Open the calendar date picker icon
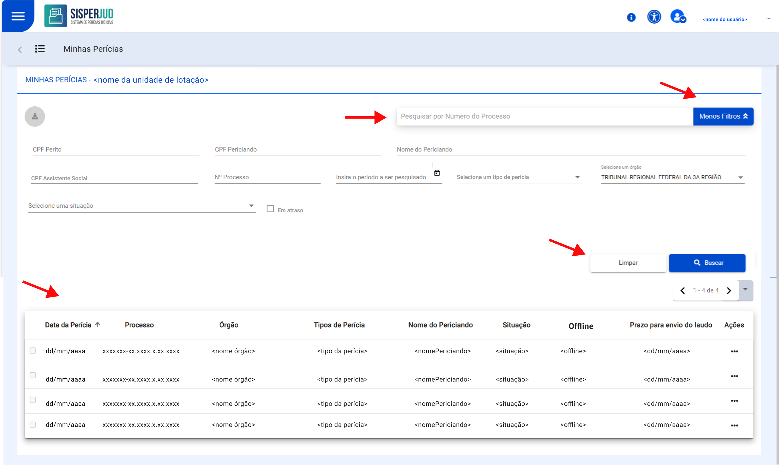 (x=437, y=173)
